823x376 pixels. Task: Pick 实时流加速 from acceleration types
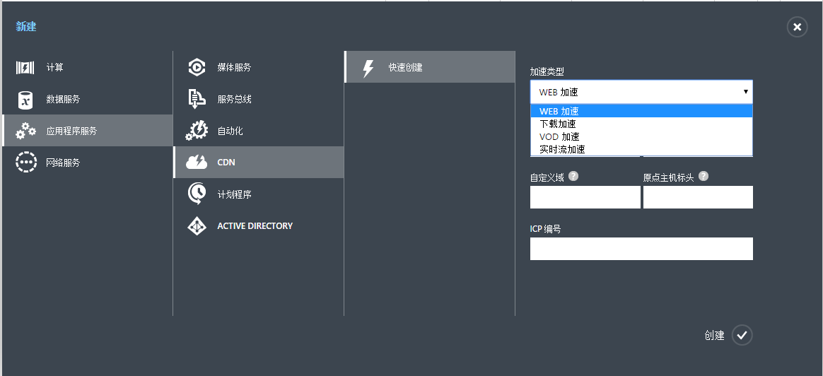click(x=562, y=149)
